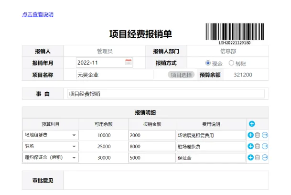Click the add-row plus icon in table header
291x195 pixels.
tap(252, 124)
